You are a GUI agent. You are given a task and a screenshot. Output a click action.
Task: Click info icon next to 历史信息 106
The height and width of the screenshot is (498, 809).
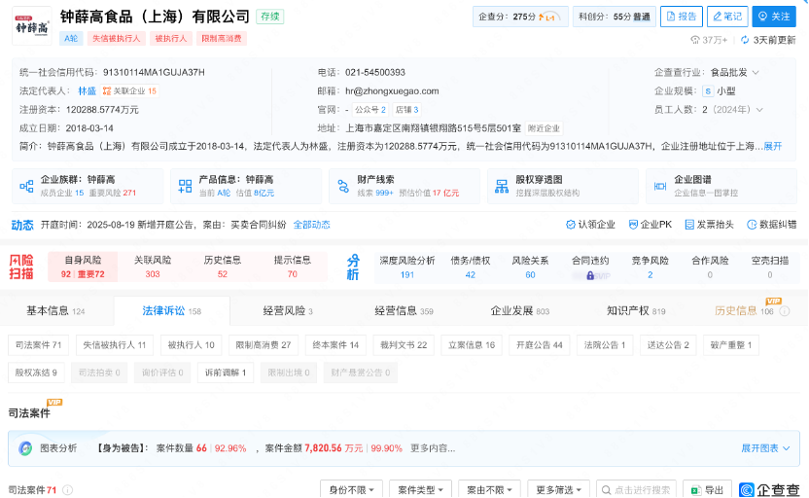(785, 311)
